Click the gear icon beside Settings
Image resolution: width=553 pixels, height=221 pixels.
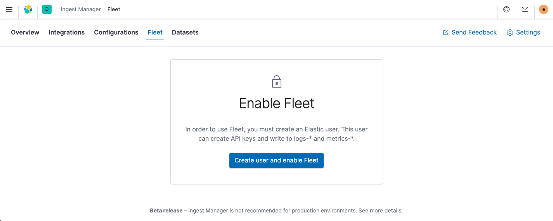[x=510, y=33]
